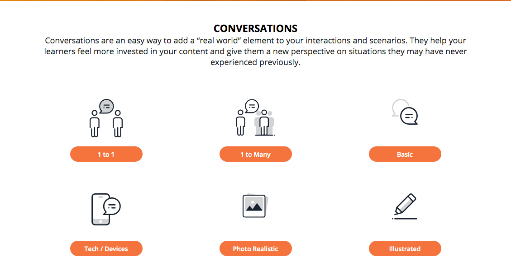Click the Photo Realistic button
The image size is (511, 276).
point(256,248)
